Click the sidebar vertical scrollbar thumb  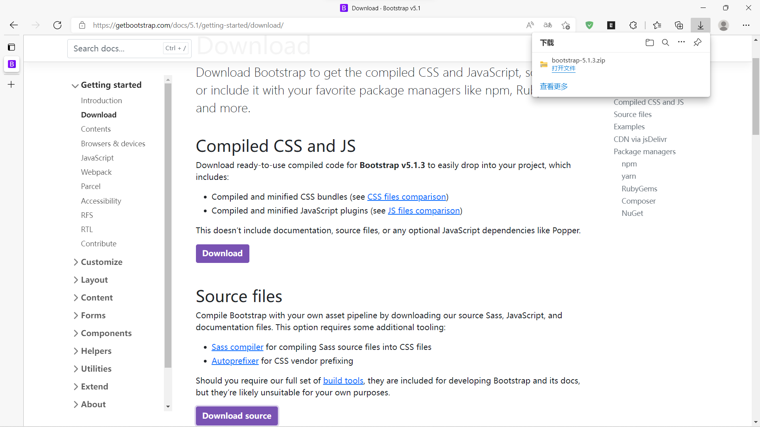click(x=168, y=225)
